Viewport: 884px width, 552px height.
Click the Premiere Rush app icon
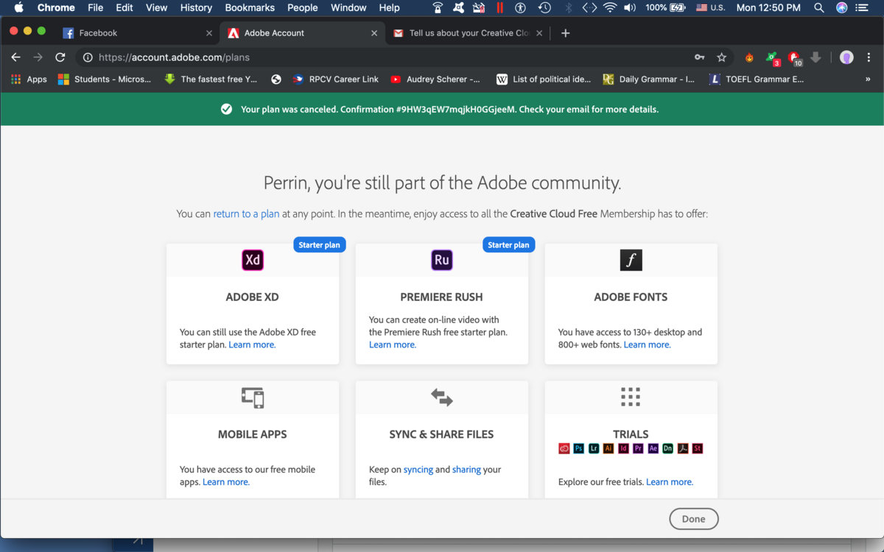point(442,260)
